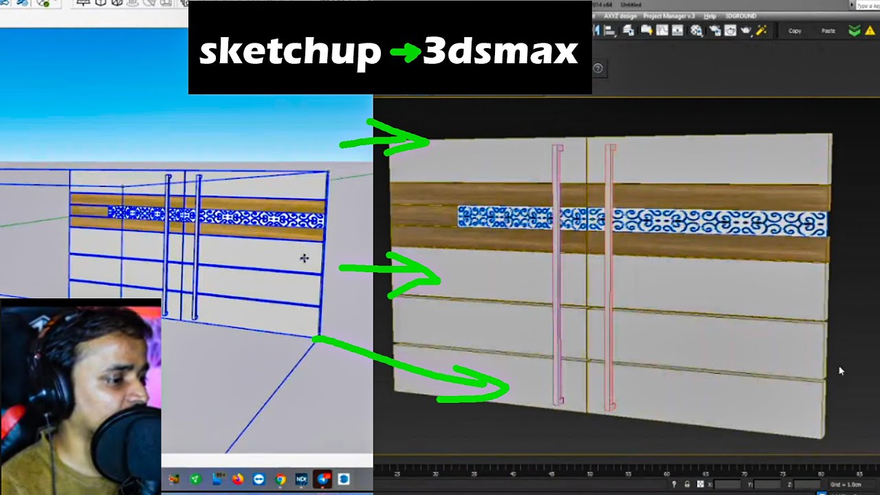The width and height of the screenshot is (880, 495).
Task: Open Telegram from the taskbar
Action: point(323,479)
